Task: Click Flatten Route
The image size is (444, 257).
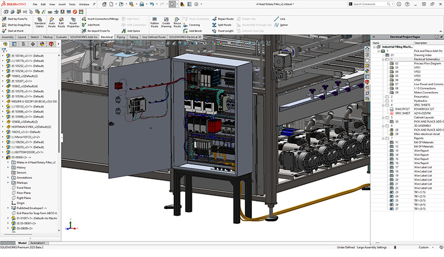Action: coord(154,22)
